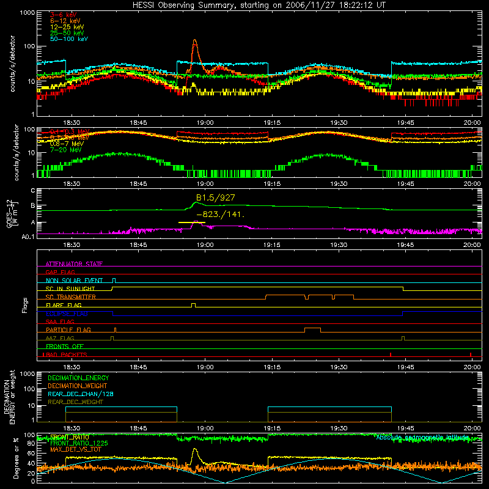Select the 6-12 keV legend label
Viewport: 489px width, 489px height.
coord(65,21)
